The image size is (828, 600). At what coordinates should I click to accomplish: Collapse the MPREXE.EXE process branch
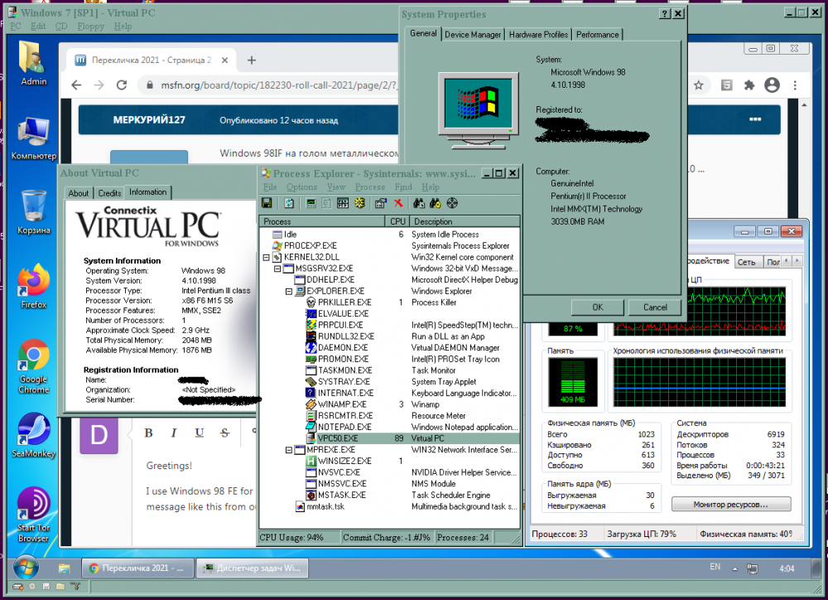(289, 449)
